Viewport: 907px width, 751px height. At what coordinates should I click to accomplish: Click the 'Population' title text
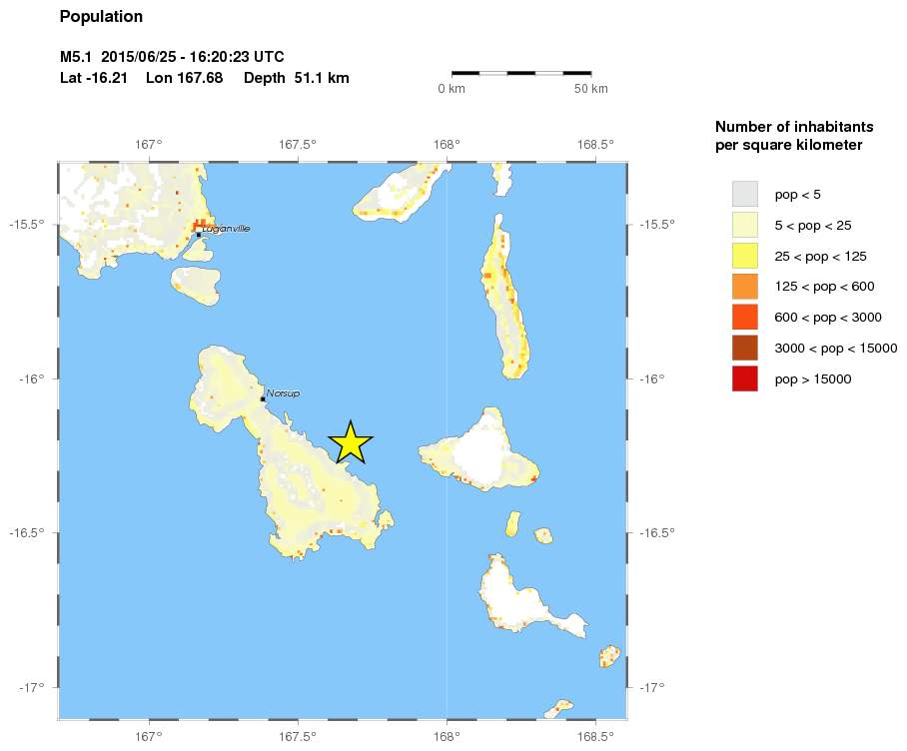click(x=101, y=17)
